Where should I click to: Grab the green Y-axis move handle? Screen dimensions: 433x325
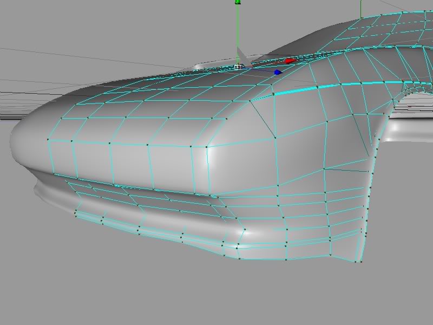(x=238, y=2)
